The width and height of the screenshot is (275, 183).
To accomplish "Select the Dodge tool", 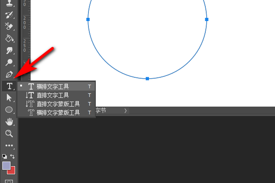I will click(9, 62).
